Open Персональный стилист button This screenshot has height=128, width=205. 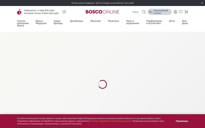159,12
